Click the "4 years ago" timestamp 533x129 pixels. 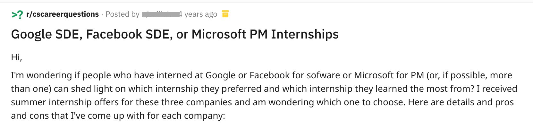click(198, 14)
